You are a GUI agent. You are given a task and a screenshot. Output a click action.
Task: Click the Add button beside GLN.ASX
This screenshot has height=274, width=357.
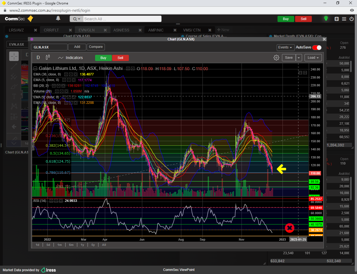pyautogui.click(x=77, y=47)
